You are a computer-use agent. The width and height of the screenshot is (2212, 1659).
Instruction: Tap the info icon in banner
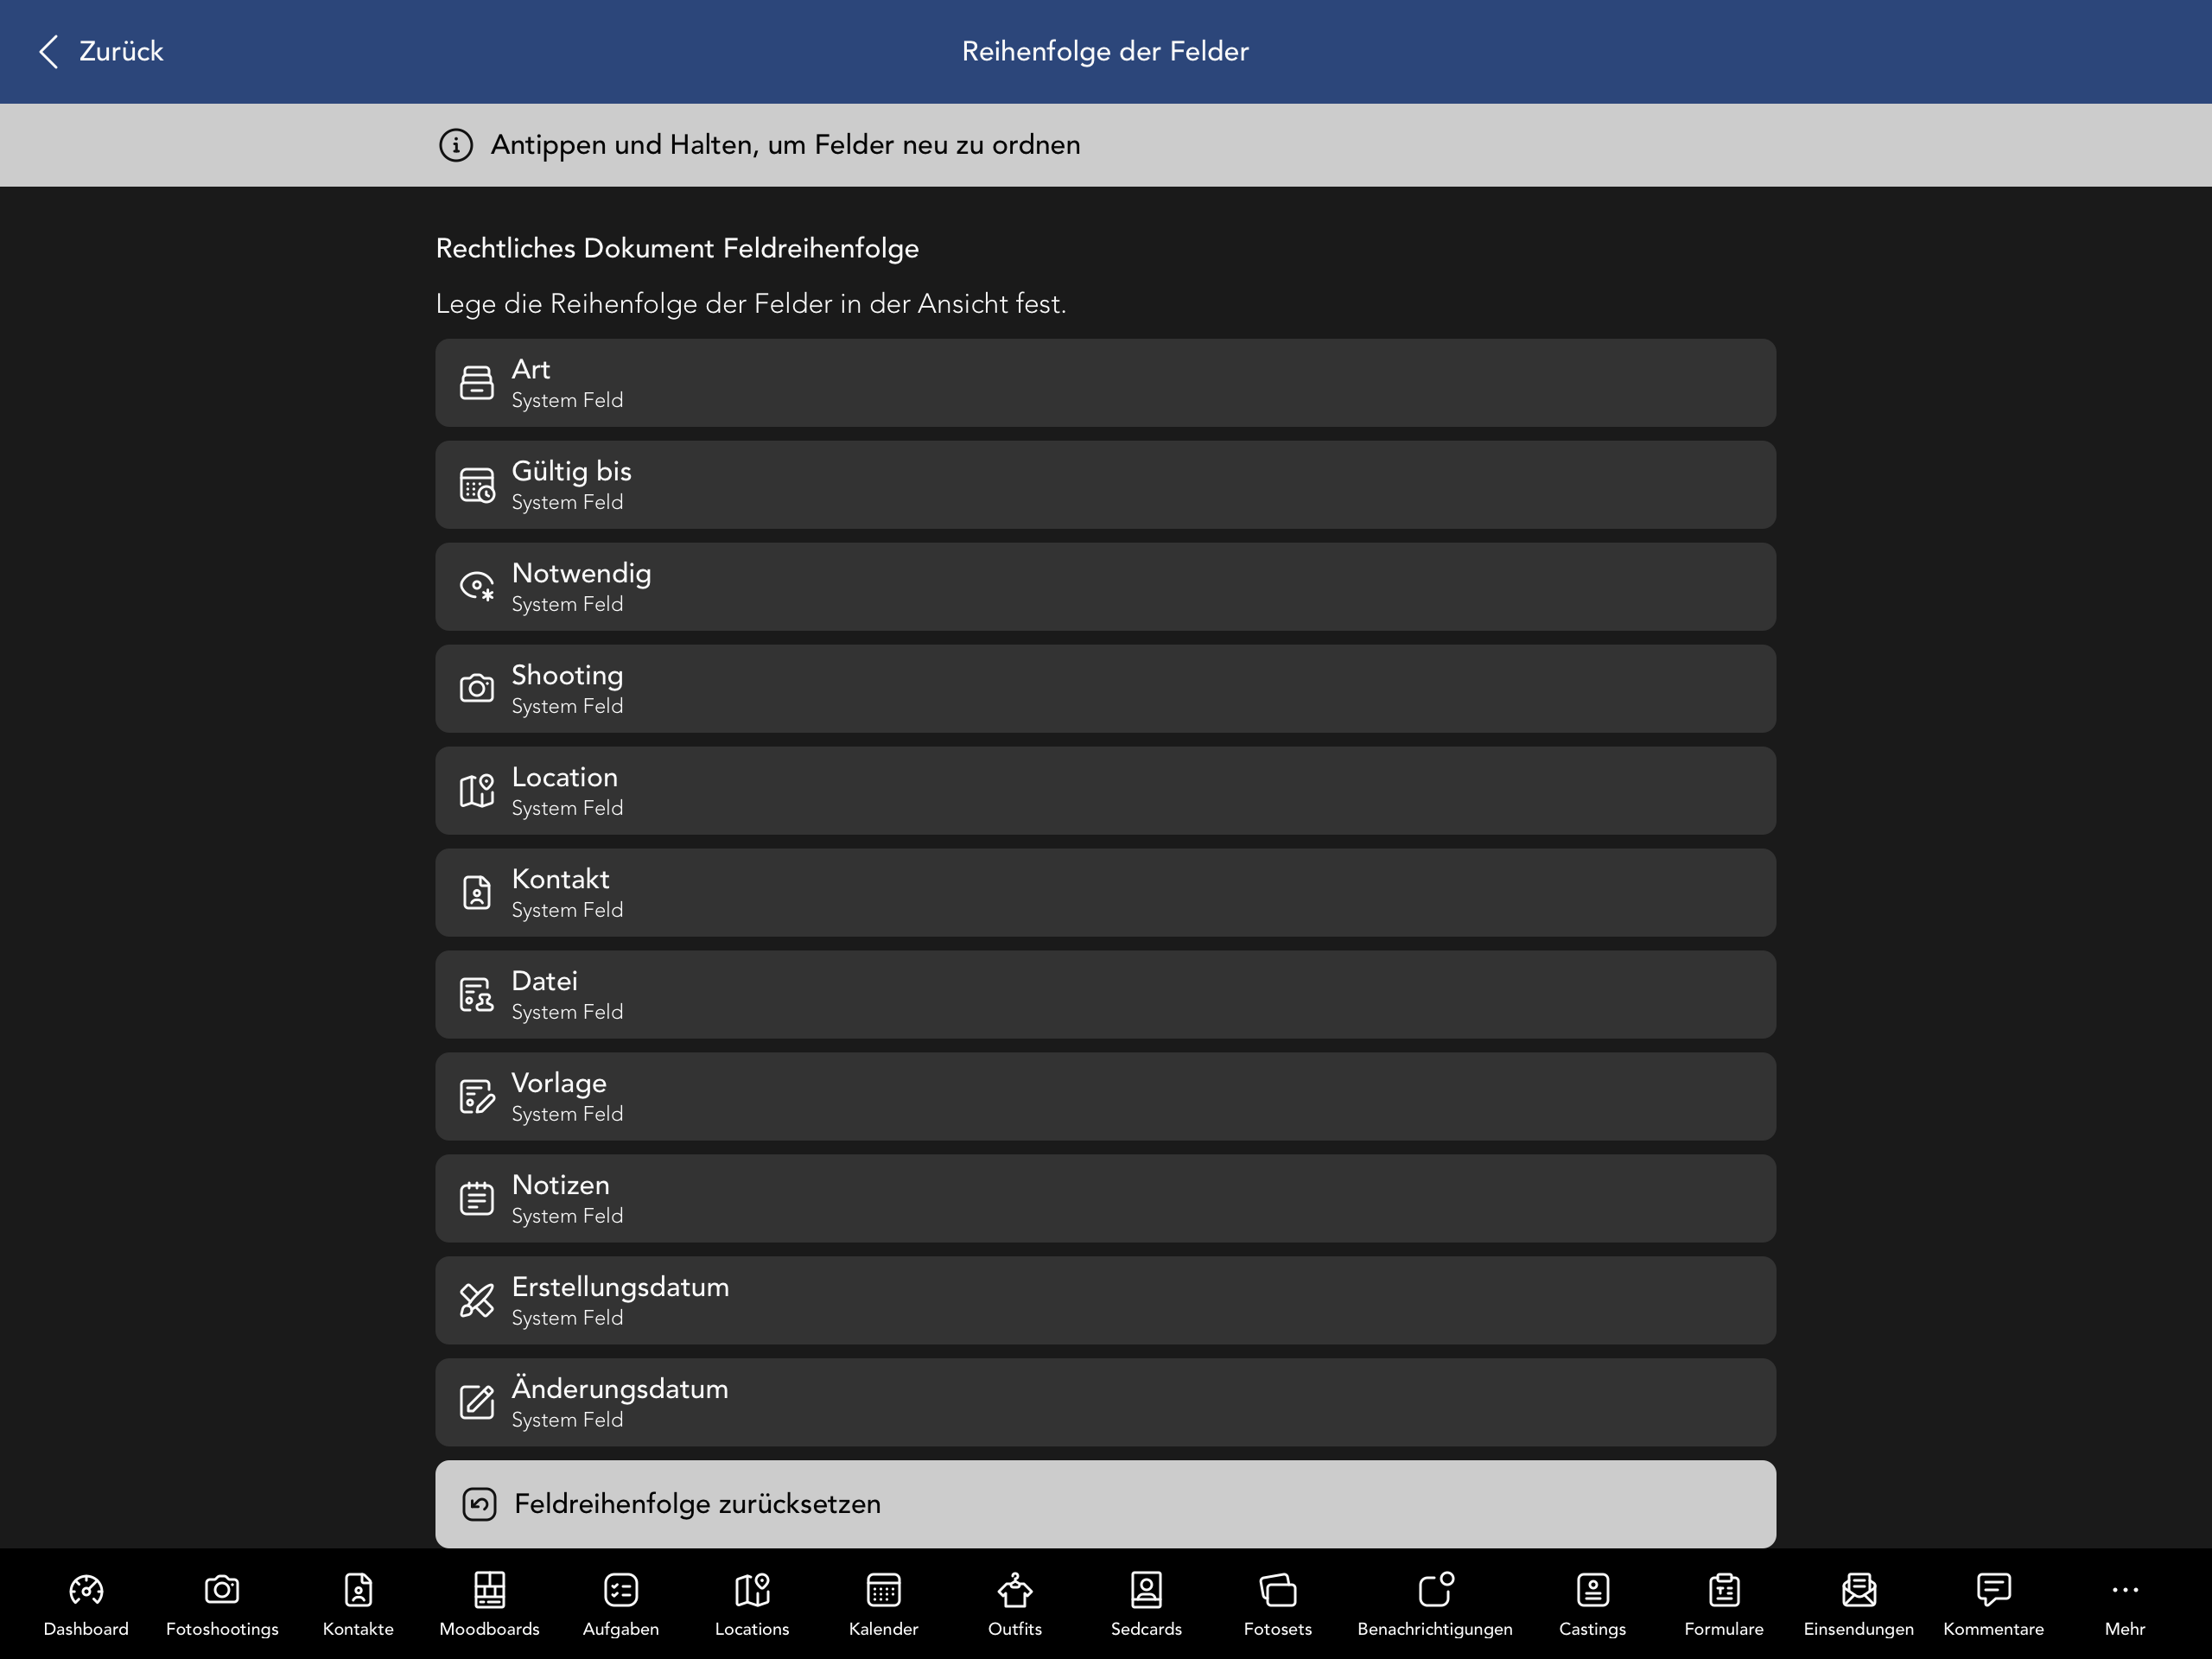click(x=456, y=145)
